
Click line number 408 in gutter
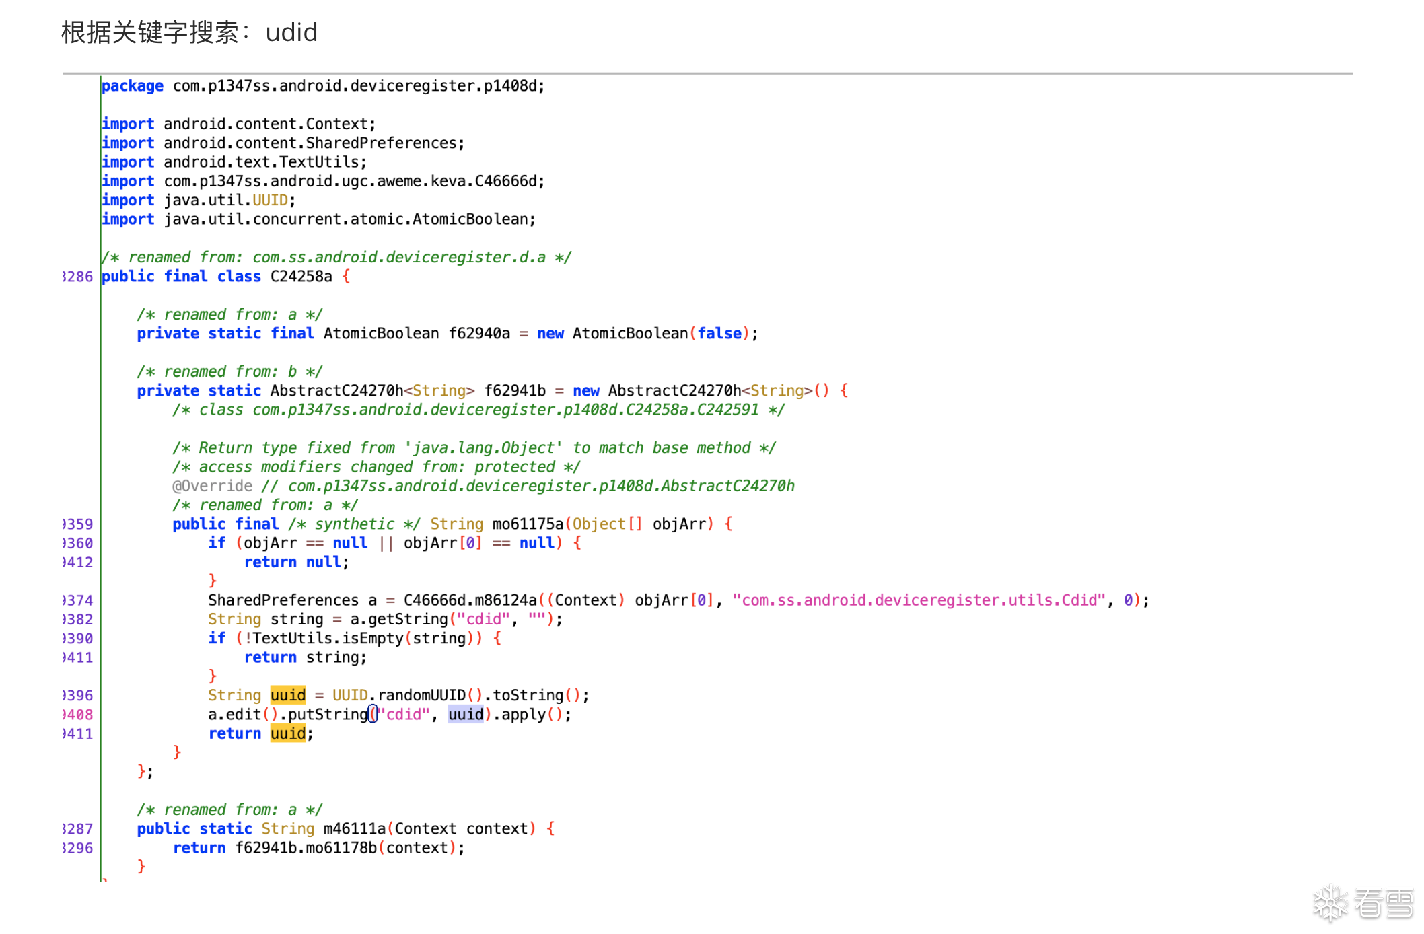pyautogui.click(x=78, y=715)
